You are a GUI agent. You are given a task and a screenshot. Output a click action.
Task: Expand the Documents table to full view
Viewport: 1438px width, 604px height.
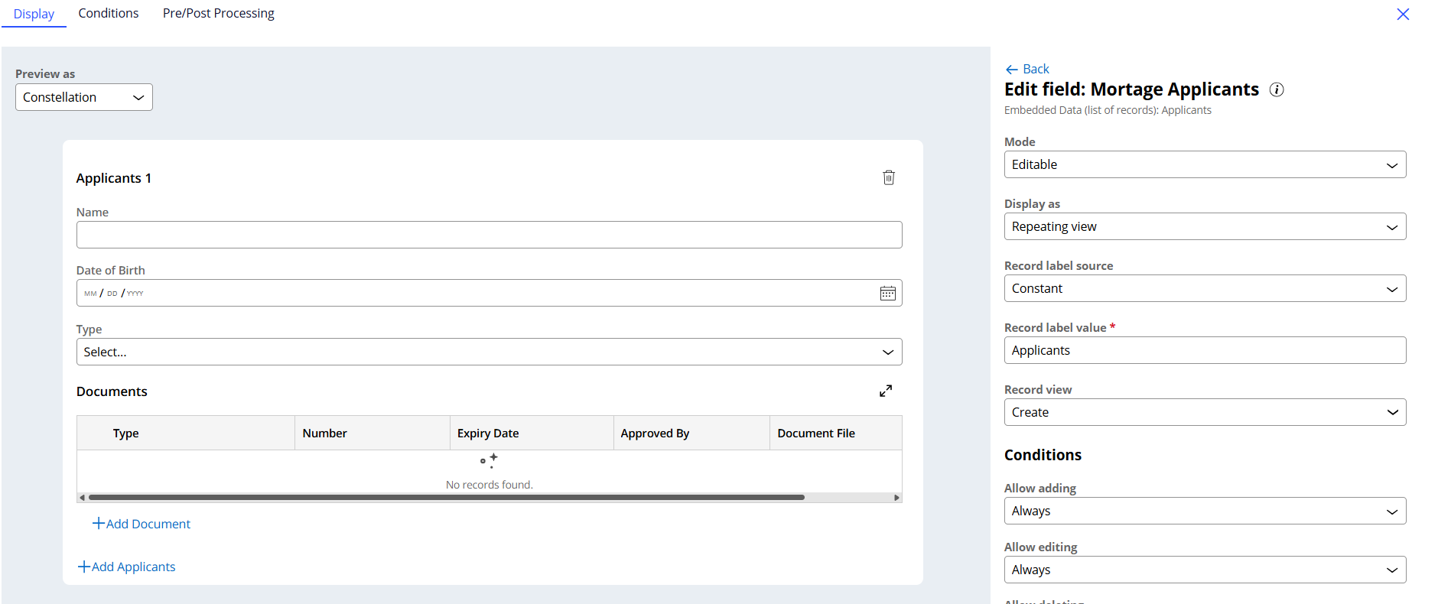(x=885, y=391)
